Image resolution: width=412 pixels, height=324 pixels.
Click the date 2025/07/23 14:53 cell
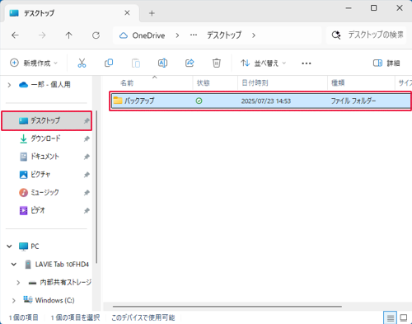[266, 101]
